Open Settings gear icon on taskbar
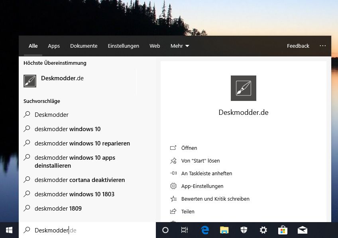338x238 pixels. (263, 230)
